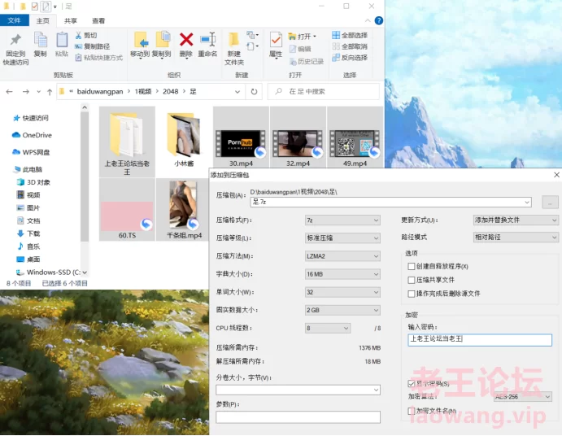
Task: Click 2048 in the address path
Action: [x=170, y=91]
